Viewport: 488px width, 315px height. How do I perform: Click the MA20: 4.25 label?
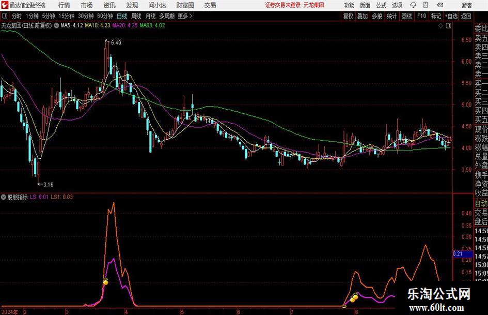click(125, 25)
